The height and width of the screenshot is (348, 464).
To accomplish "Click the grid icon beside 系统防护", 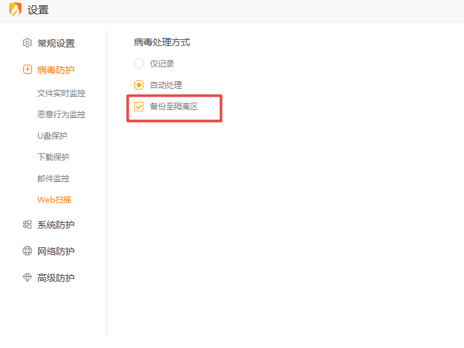I will click(x=27, y=224).
